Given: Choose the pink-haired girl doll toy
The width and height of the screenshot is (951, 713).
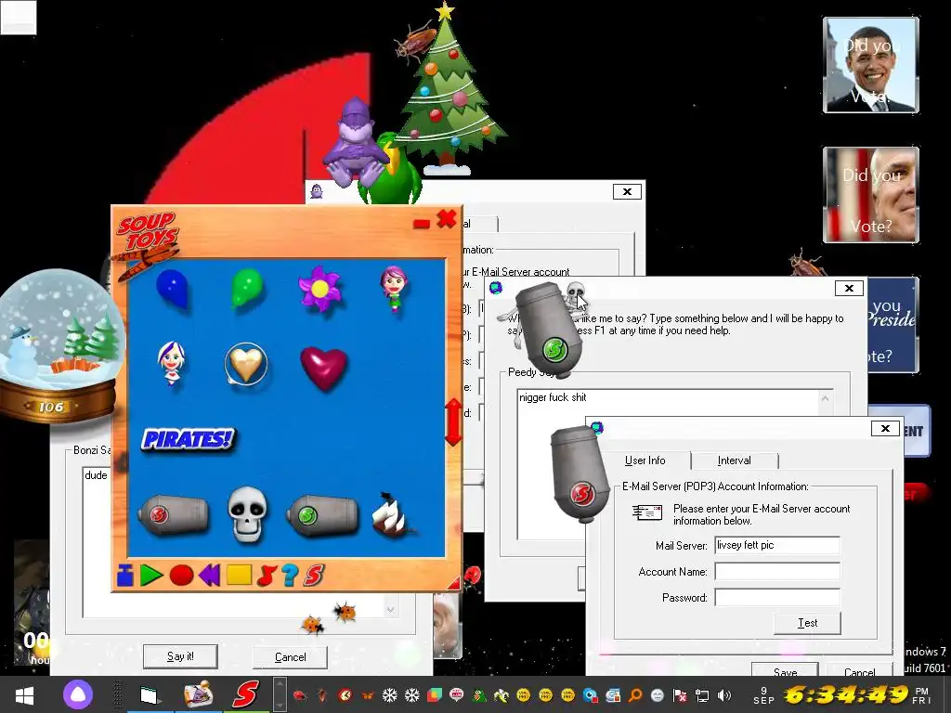Looking at the screenshot, I should pyautogui.click(x=394, y=289).
